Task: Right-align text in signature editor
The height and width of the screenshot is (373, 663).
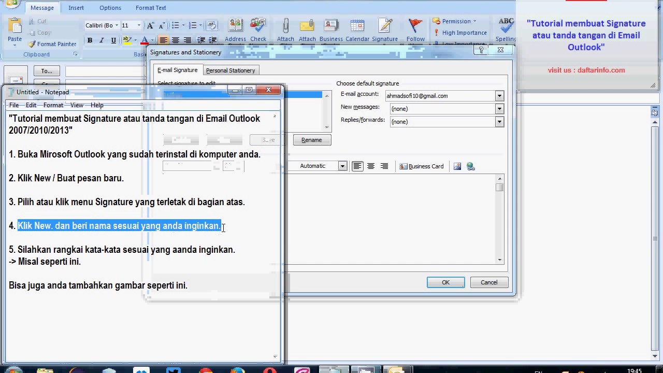Action: (384, 166)
